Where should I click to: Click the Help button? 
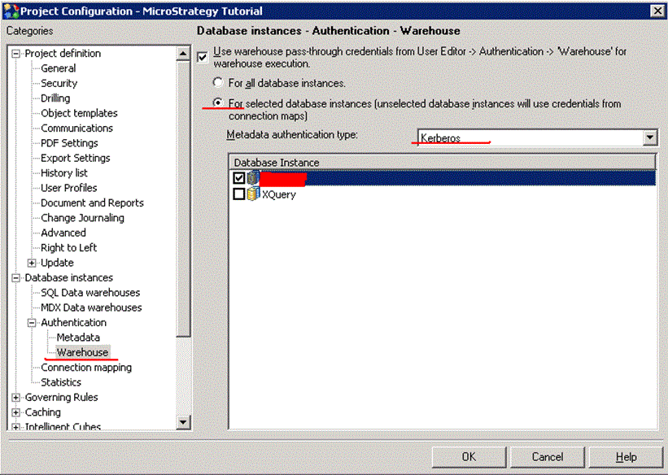tap(626, 456)
